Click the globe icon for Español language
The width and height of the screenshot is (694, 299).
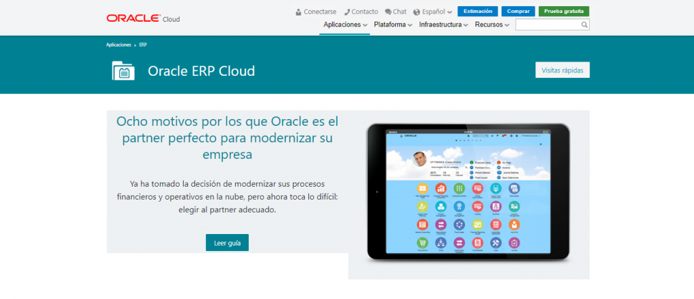tap(417, 11)
